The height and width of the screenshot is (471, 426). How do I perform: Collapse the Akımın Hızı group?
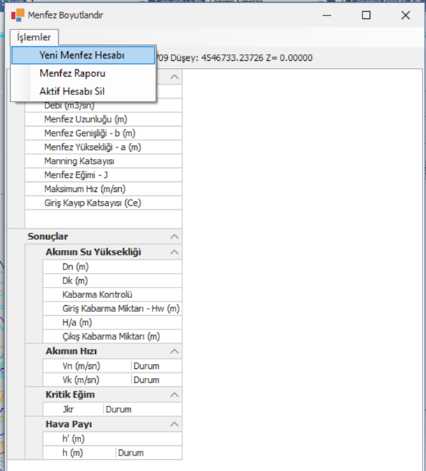pos(174,351)
